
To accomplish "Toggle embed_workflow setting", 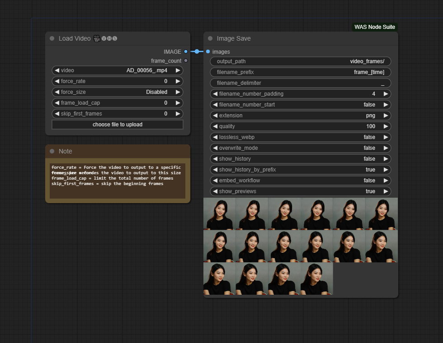I will (301, 181).
